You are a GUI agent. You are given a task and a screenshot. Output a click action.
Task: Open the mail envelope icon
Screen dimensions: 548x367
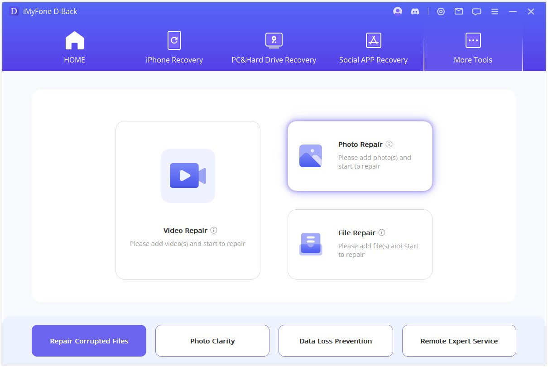(x=459, y=12)
